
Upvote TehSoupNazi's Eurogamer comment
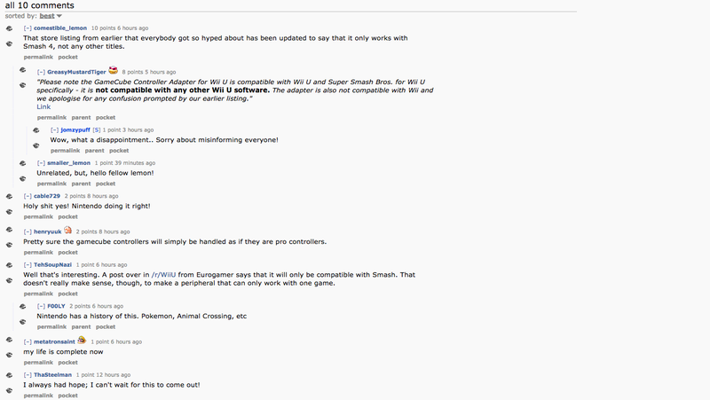point(9,265)
